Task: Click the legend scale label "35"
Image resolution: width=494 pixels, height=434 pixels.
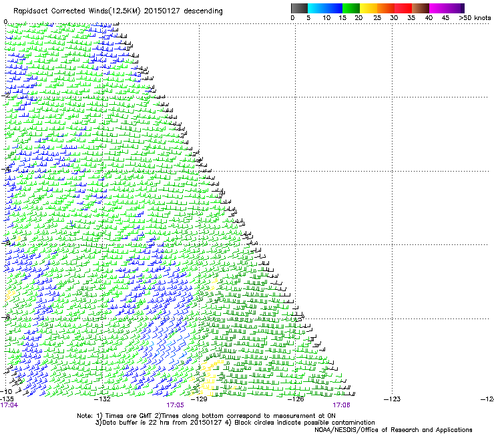Action: pyautogui.click(x=411, y=18)
